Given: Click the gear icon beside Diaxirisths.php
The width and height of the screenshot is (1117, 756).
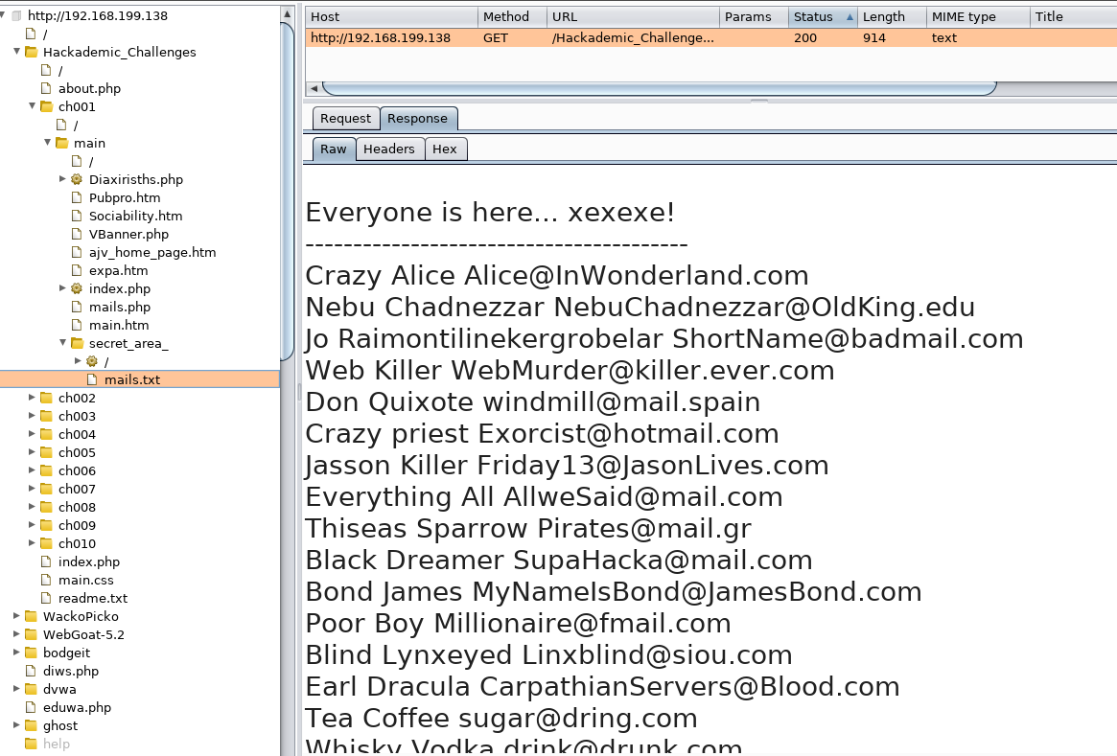Looking at the screenshot, I should (x=77, y=179).
